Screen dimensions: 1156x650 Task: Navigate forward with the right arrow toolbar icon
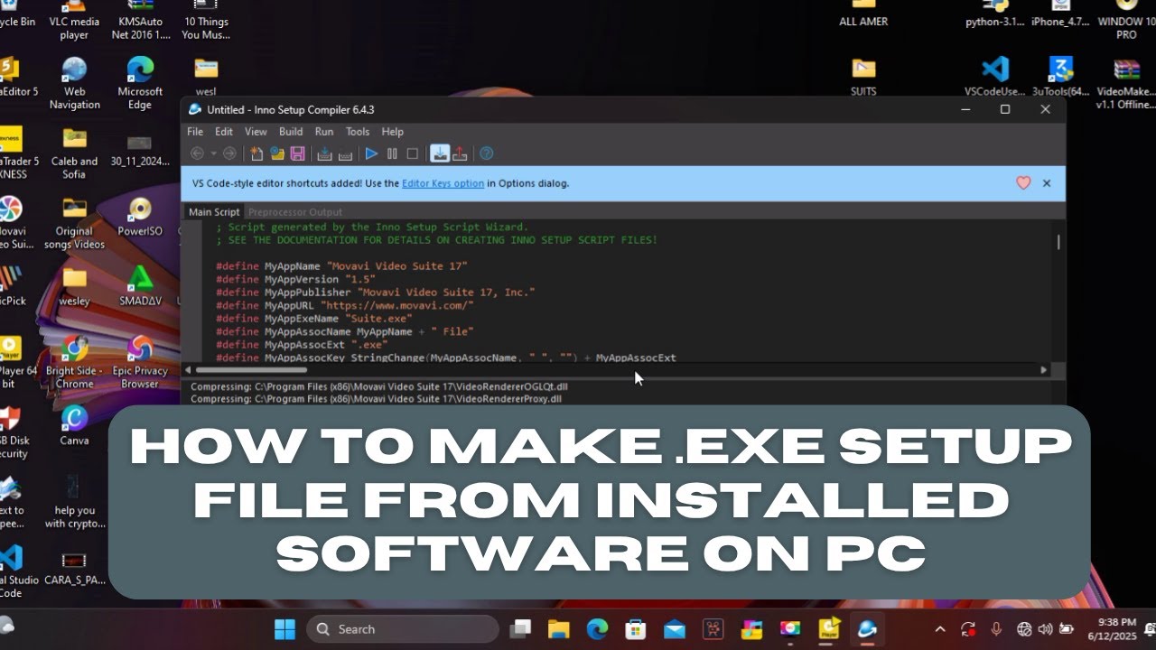coord(229,153)
